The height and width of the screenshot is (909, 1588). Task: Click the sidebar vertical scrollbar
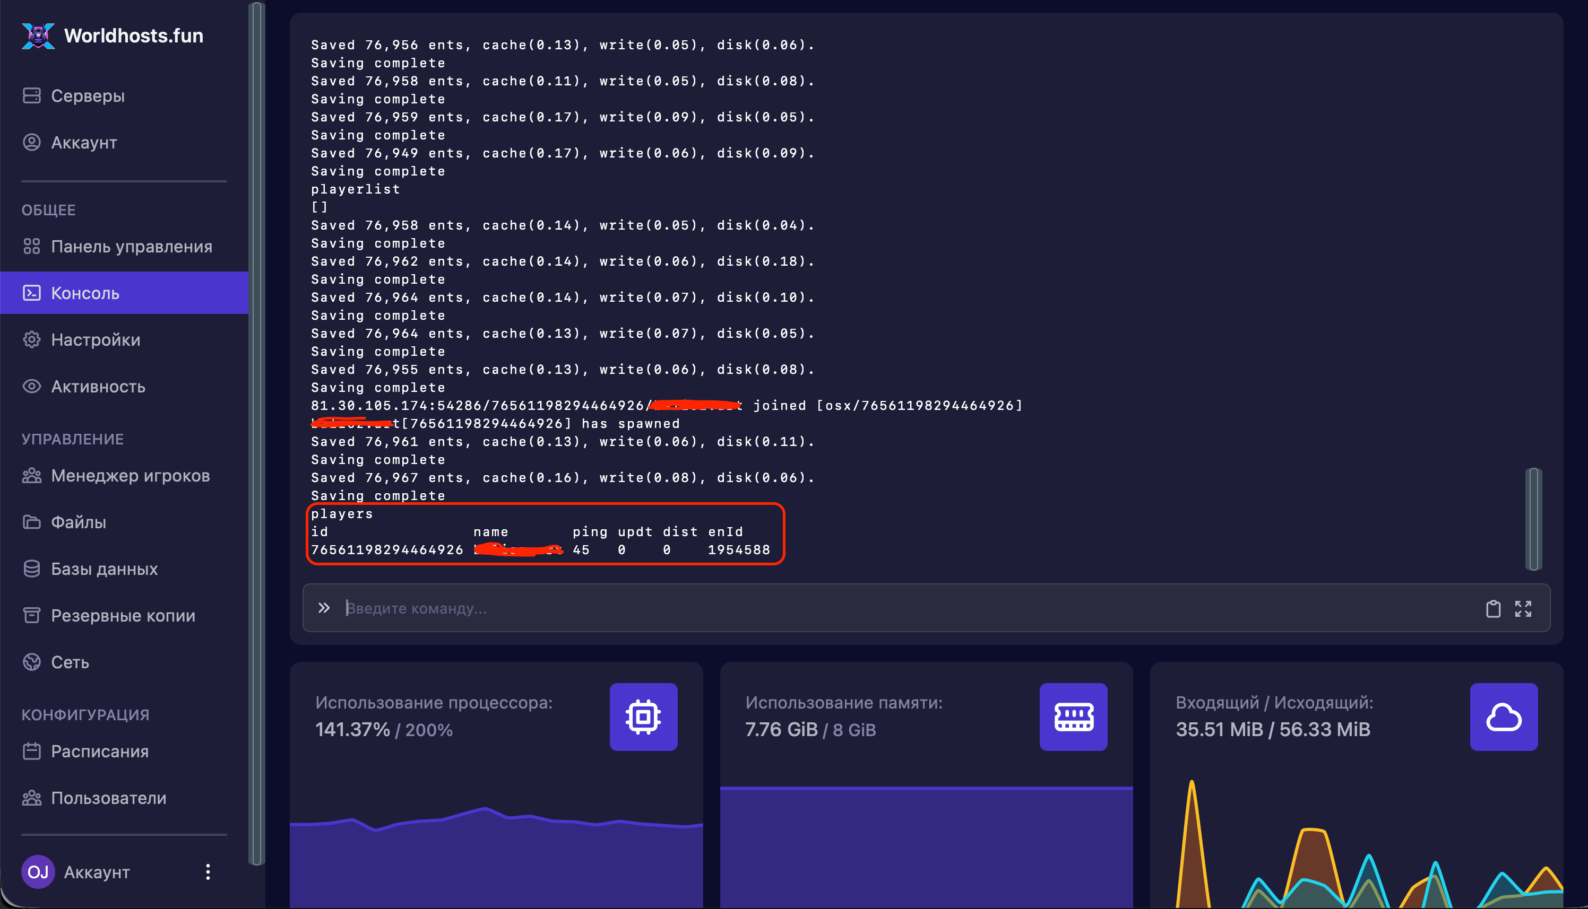pyautogui.click(x=256, y=434)
